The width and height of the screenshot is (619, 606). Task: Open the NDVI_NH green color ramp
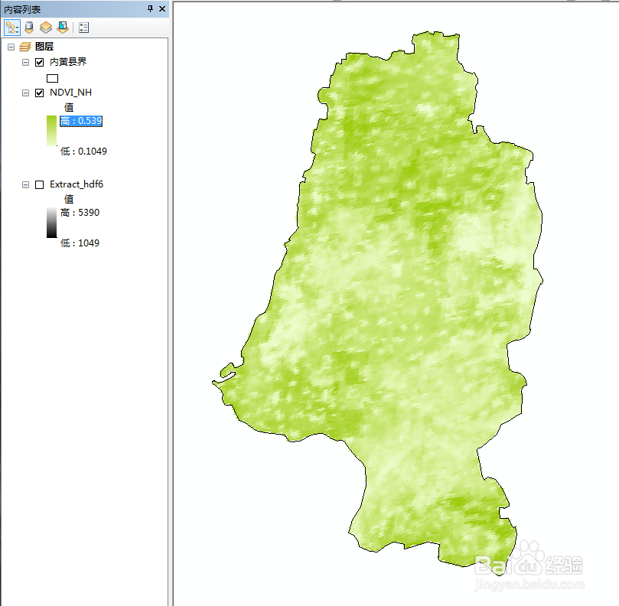click(52, 131)
